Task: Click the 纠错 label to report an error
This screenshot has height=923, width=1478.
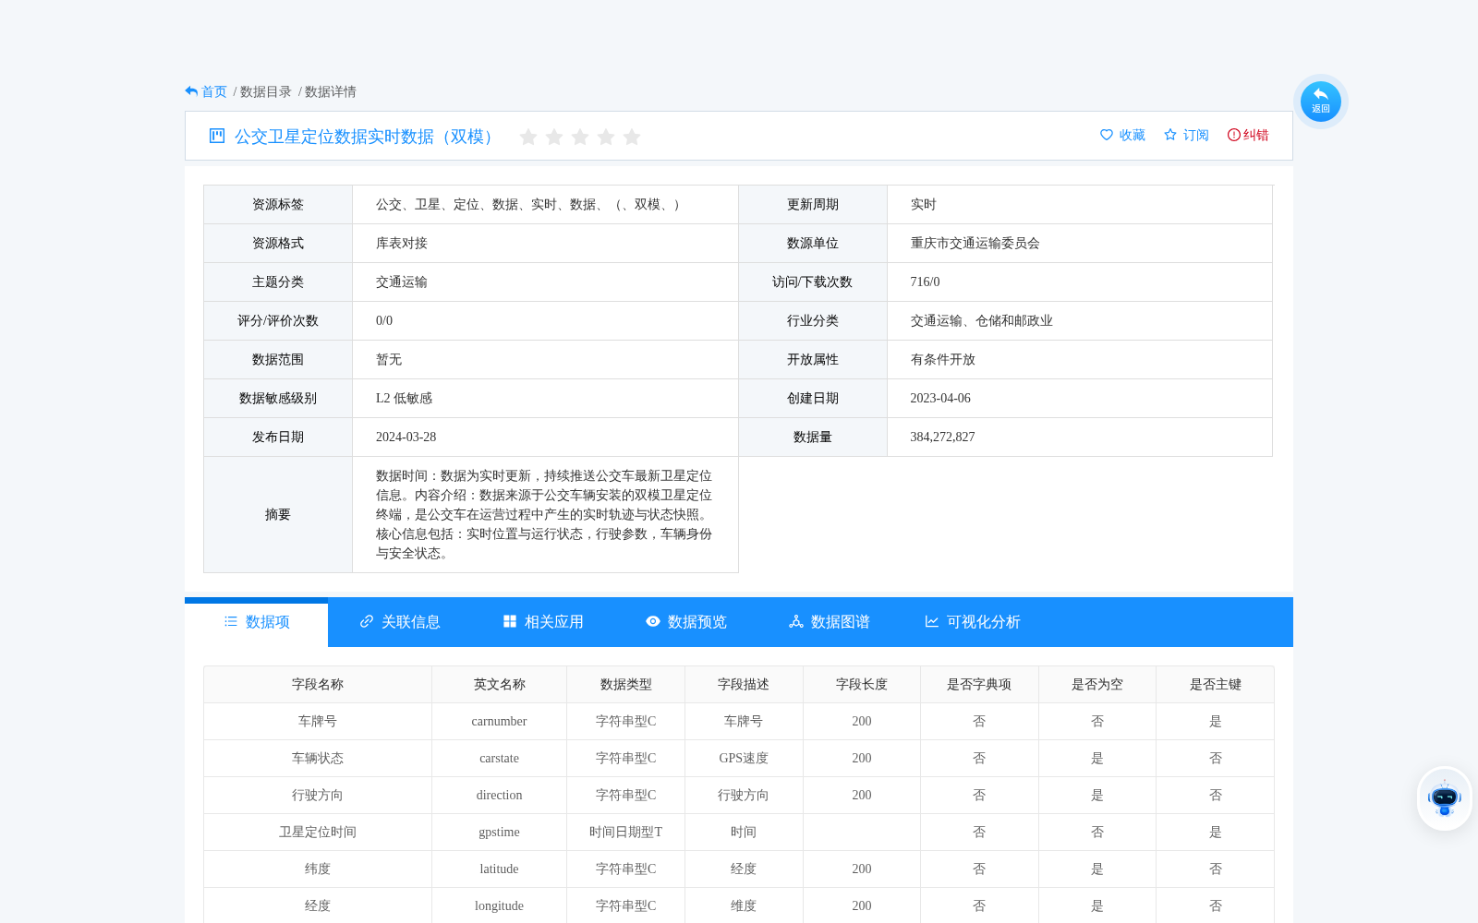Action: click(1256, 135)
